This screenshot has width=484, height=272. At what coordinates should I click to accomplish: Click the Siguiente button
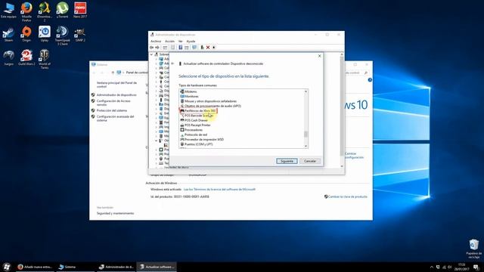pyautogui.click(x=287, y=161)
